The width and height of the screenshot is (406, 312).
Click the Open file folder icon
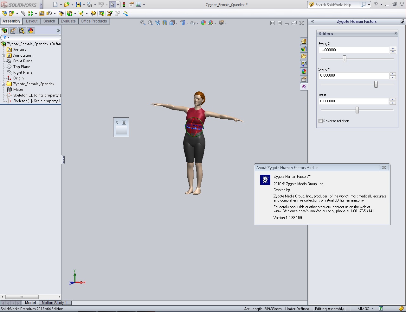point(67,4)
